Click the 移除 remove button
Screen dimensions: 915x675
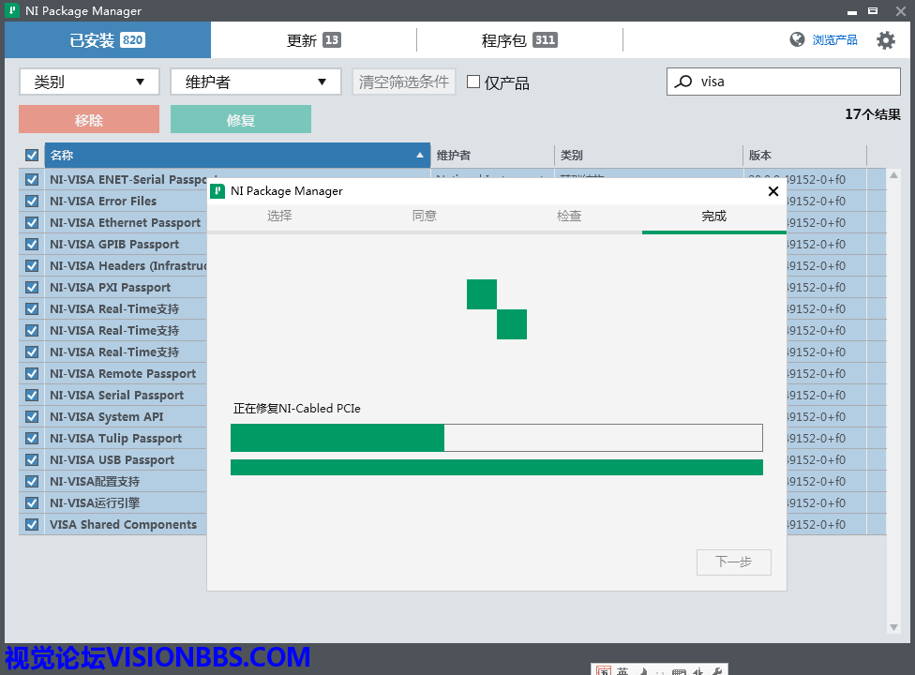point(89,120)
